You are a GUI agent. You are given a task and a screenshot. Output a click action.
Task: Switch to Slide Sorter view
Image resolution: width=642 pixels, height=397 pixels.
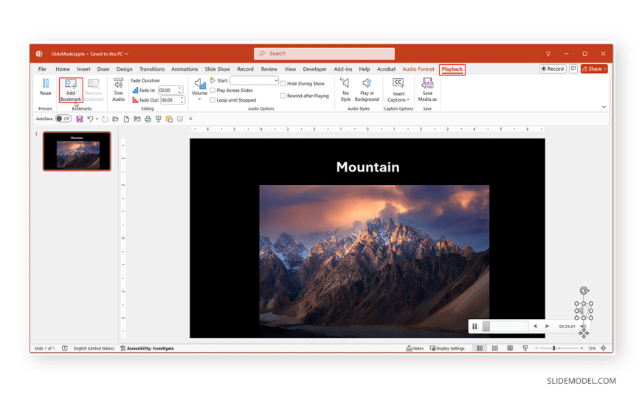(x=494, y=348)
